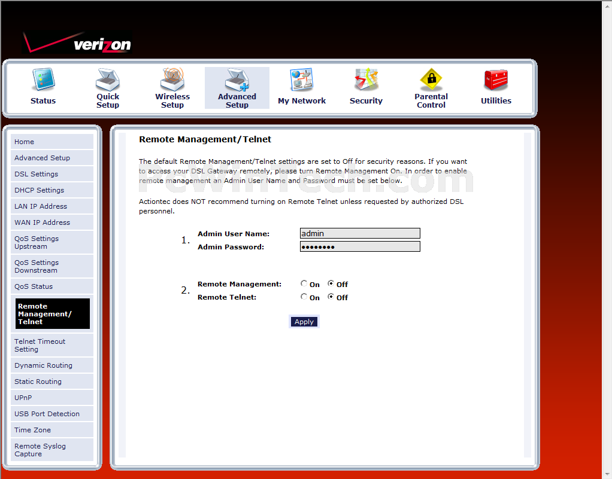The image size is (612, 479).
Task: Click the Verizon logo
Action: pyautogui.click(x=77, y=42)
